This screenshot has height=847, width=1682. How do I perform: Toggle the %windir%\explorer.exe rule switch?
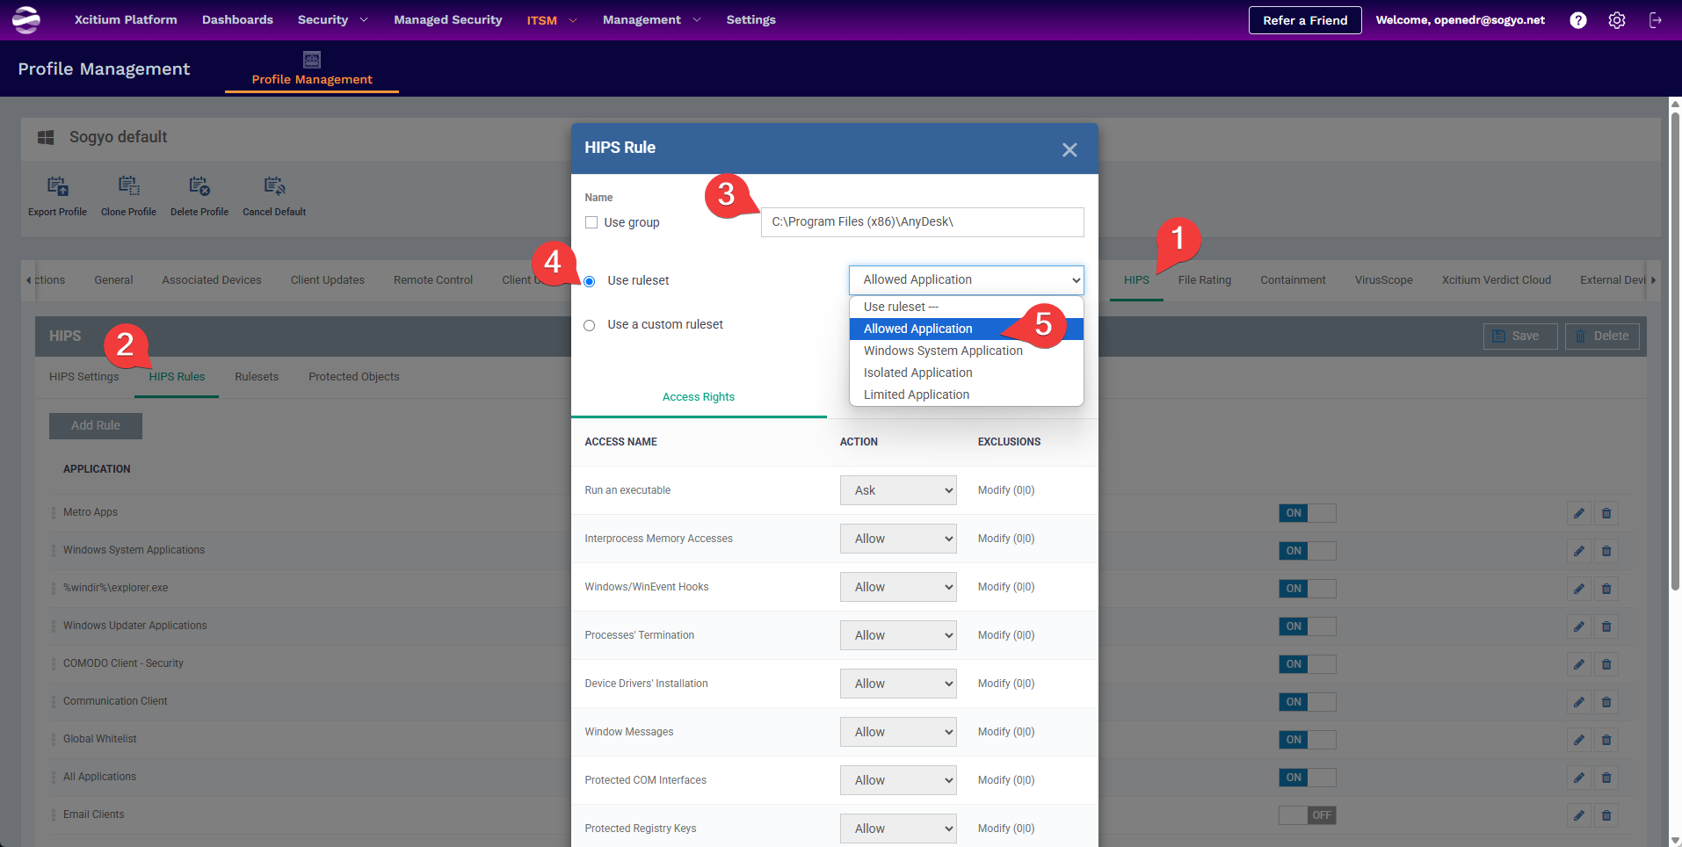coord(1308,589)
